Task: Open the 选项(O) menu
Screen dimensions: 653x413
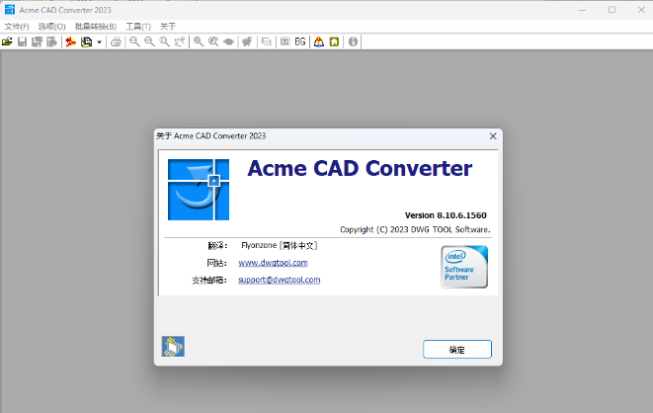Action: (x=52, y=26)
